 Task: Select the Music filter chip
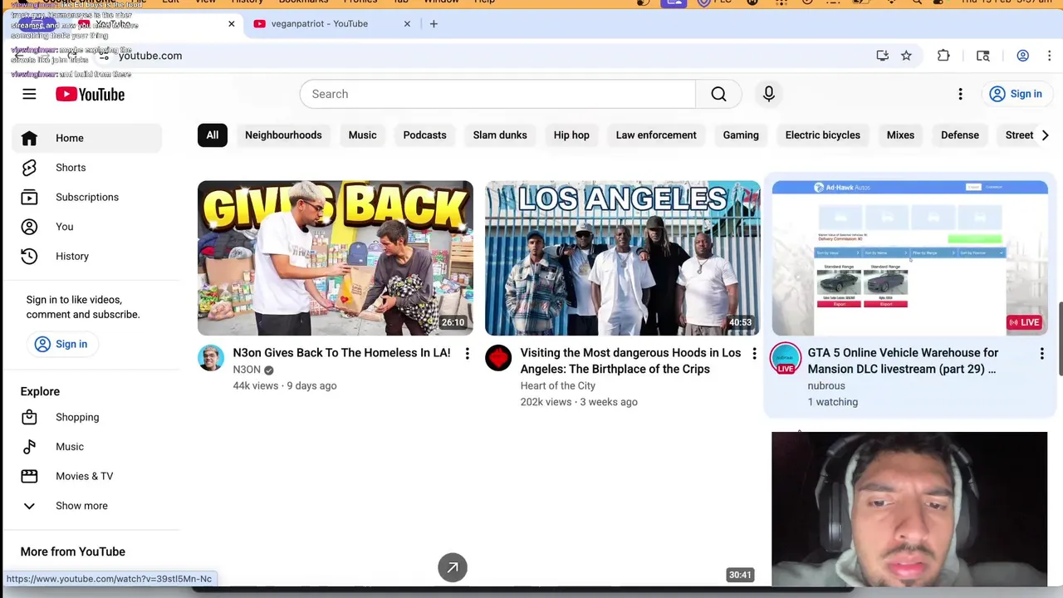click(362, 135)
